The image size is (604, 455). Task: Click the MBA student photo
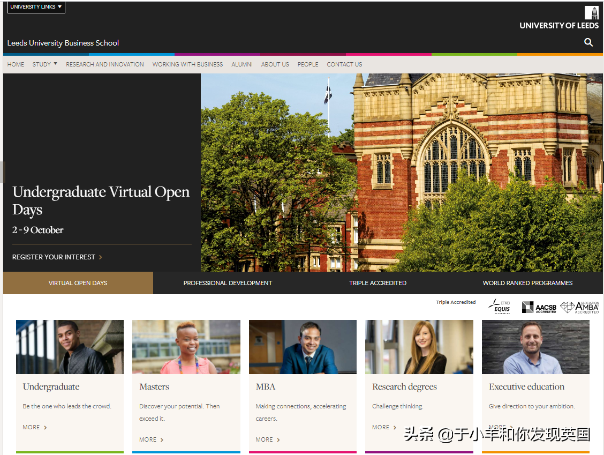click(x=303, y=347)
